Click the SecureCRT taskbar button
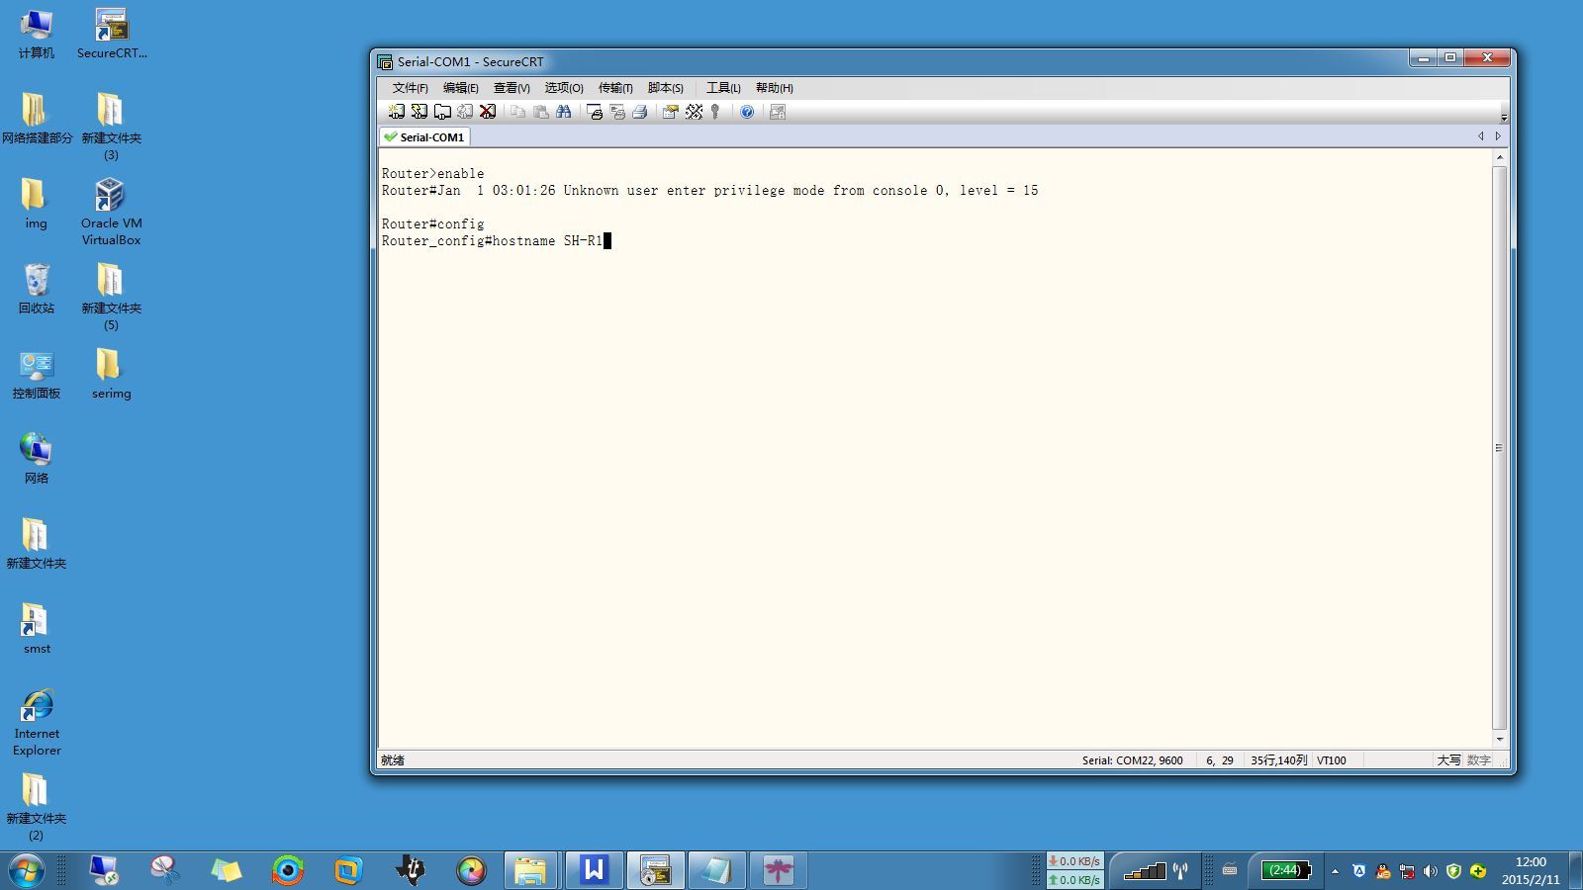This screenshot has width=1583, height=890. tap(655, 870)
